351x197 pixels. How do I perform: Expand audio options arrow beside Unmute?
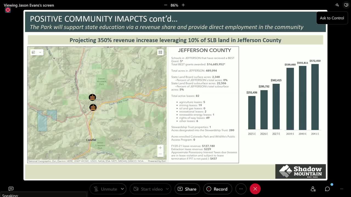(x=122, y=189)
